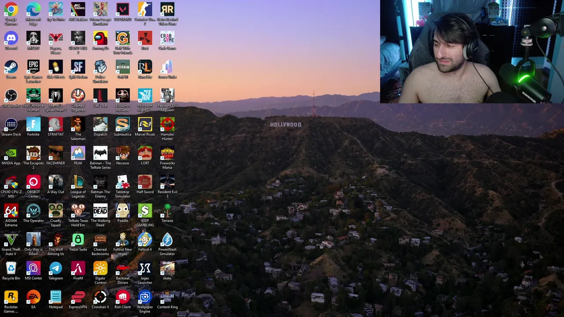Select the Resident Evil Requiem icon
564x317 pixels.
click(x=167, y=100)
